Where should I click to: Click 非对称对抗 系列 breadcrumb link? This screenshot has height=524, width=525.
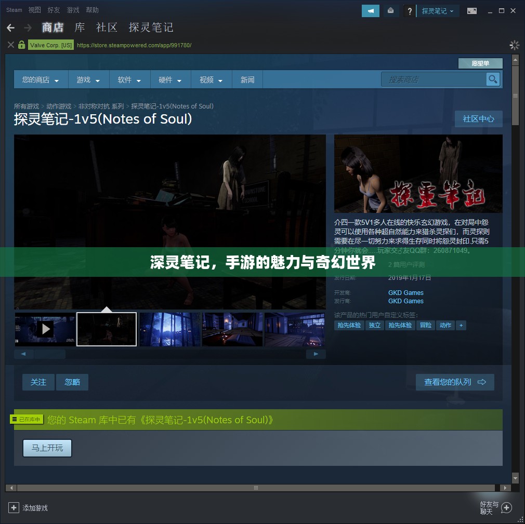[101, 106]
